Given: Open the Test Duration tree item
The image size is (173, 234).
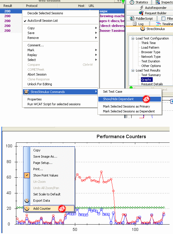Looking at the screenshot, I should (x=151, y=61).
